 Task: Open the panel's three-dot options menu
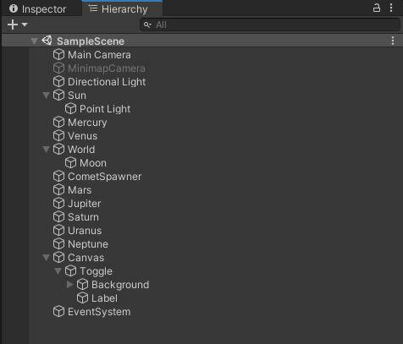391,8
